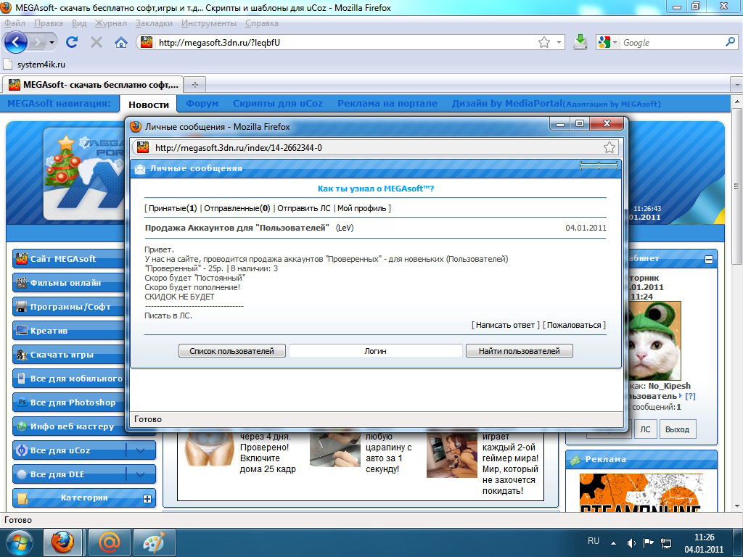
Task: Select the Новости navigation tab
Action: coord(149,104)
